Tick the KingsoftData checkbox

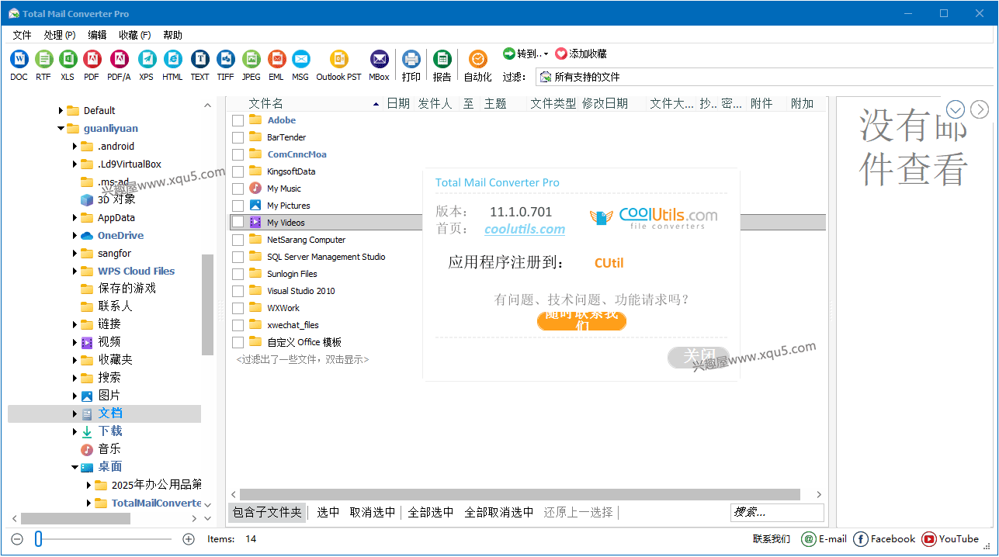click(238, 171)
